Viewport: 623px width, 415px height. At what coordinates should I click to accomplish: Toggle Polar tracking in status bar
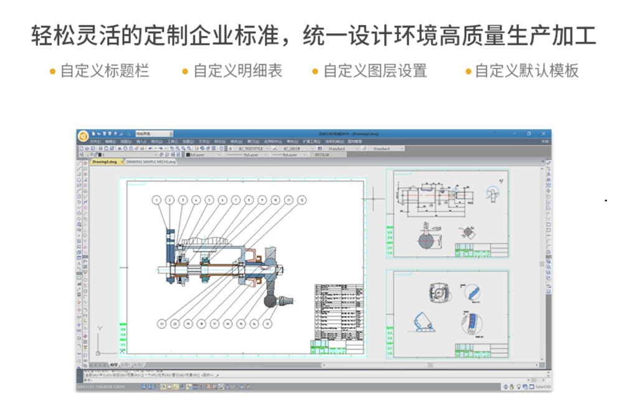coord(163,387)
